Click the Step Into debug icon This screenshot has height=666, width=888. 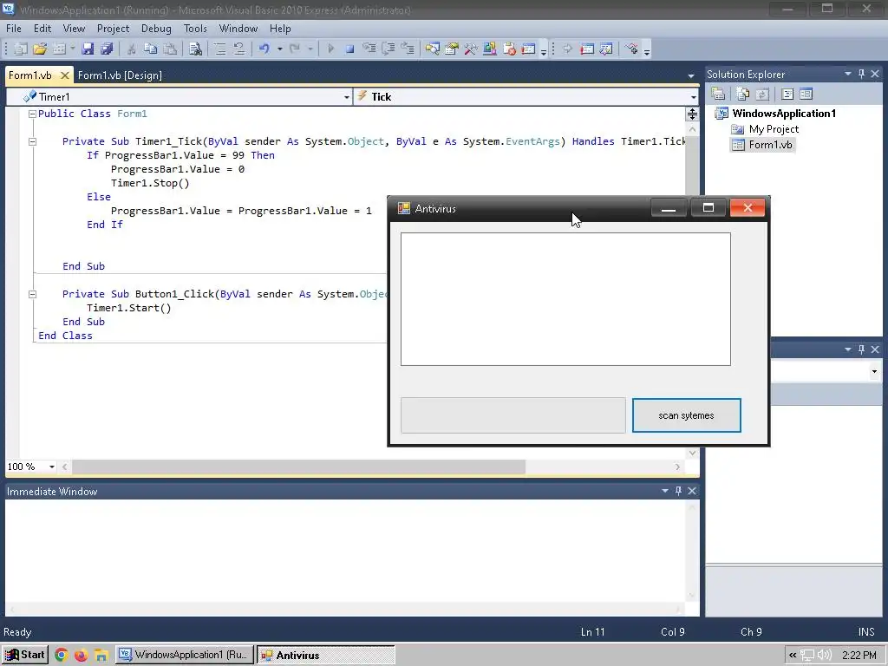pos(369,49)
